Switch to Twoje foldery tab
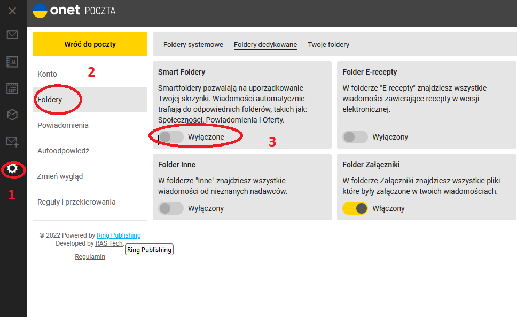The width and height of the screenshot is (517, 317). (328, 45)
